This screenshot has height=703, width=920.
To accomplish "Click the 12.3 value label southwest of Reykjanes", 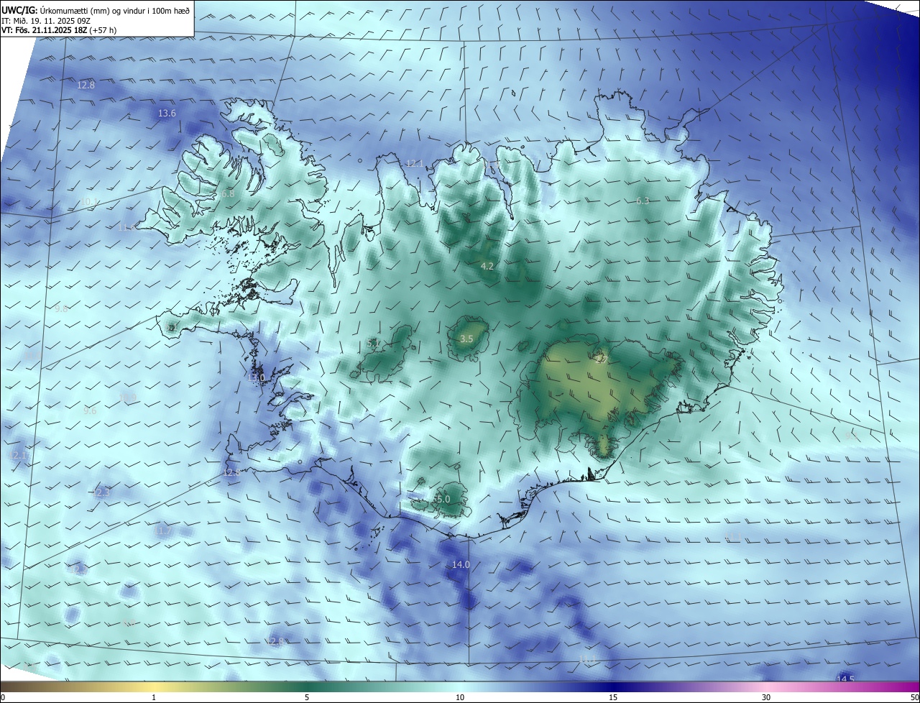I will (101, 492).
